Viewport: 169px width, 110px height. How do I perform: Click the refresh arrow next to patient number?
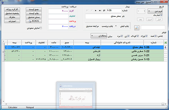pyautogui.click(x=104, y=11)
